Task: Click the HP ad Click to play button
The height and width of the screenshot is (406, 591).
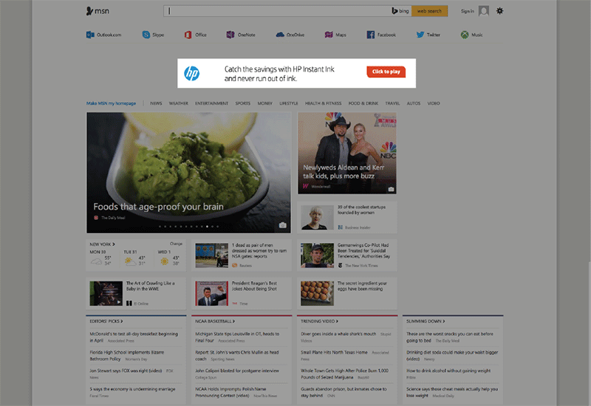Action: point(386,72)
